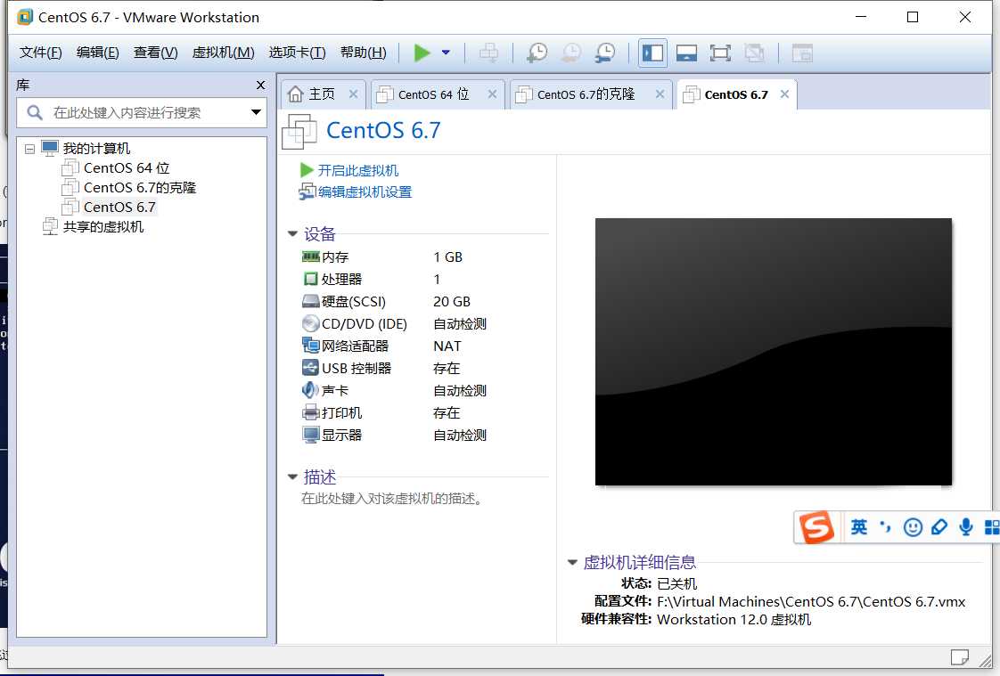Close the 主页 tab
This screenshot has height=676, width=1000.
(353, 94)
